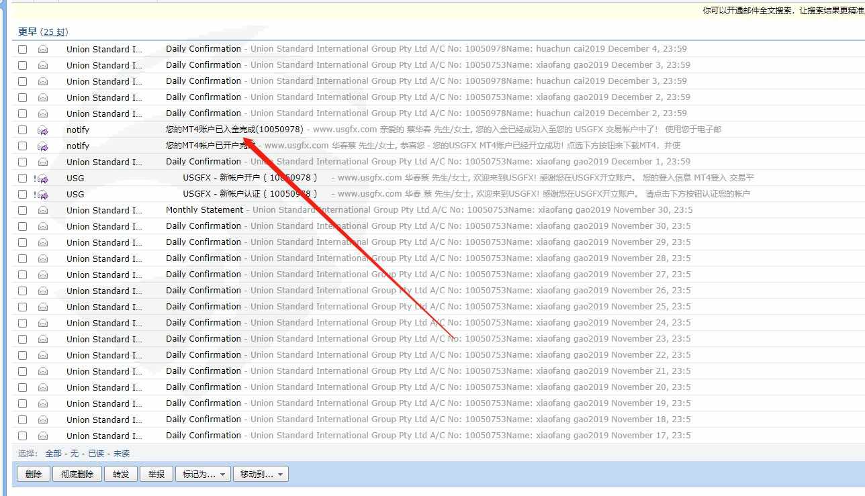Click forwarded-mail icon on the 已开户完成 notify row

[43, 146]
